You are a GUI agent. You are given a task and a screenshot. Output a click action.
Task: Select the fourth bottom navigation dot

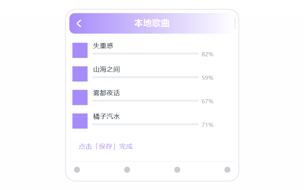point(227,169)
